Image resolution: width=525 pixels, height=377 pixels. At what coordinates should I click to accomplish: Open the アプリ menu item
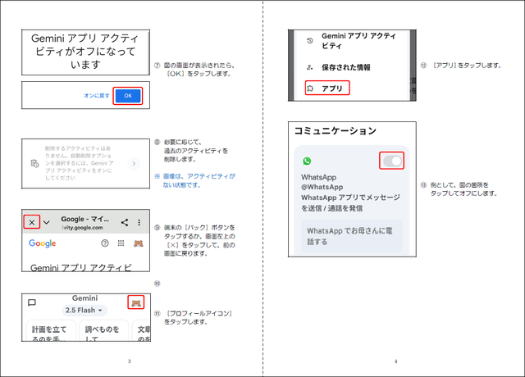pyautogui.click(x=327, y=88)
